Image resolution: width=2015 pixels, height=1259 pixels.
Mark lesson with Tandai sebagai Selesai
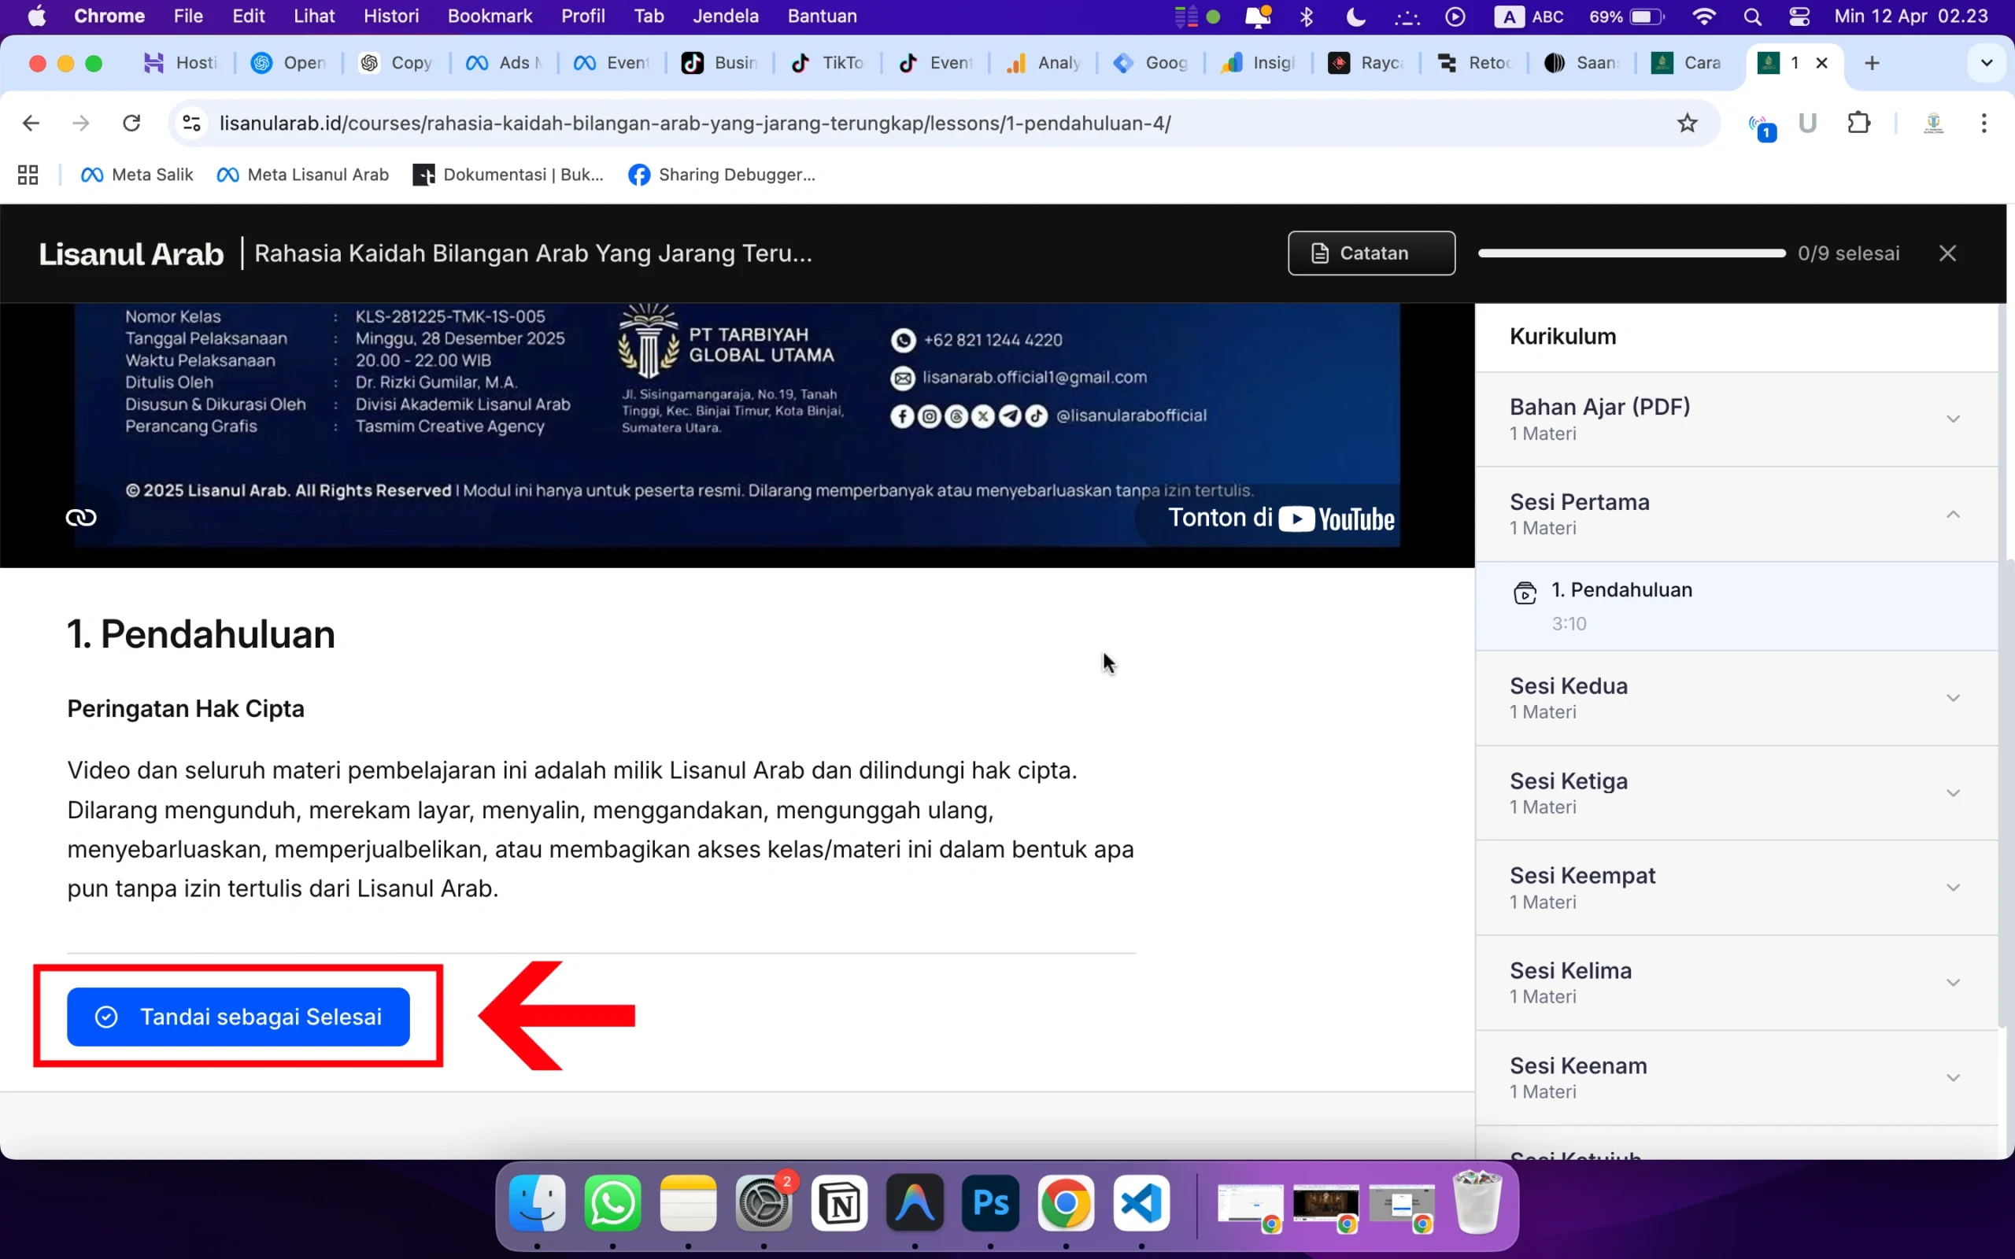[238, 1017]
